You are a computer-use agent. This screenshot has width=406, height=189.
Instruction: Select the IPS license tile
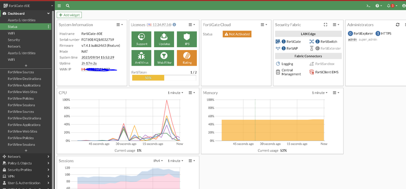coord(187,39)
